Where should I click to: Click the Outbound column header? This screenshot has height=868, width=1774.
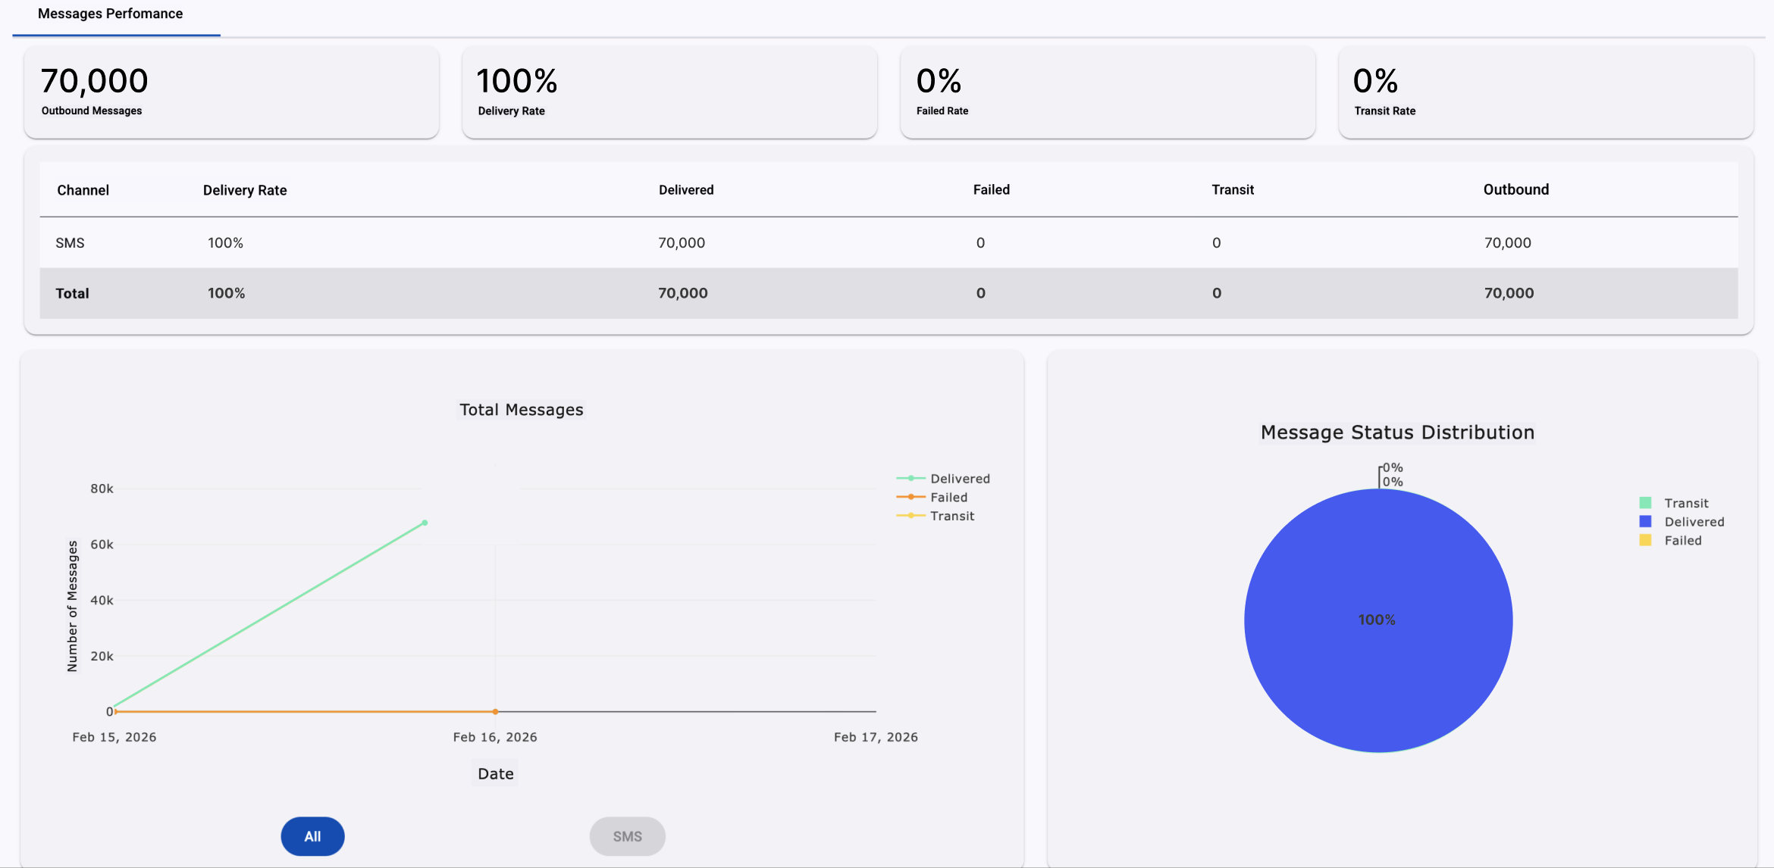1515,190
